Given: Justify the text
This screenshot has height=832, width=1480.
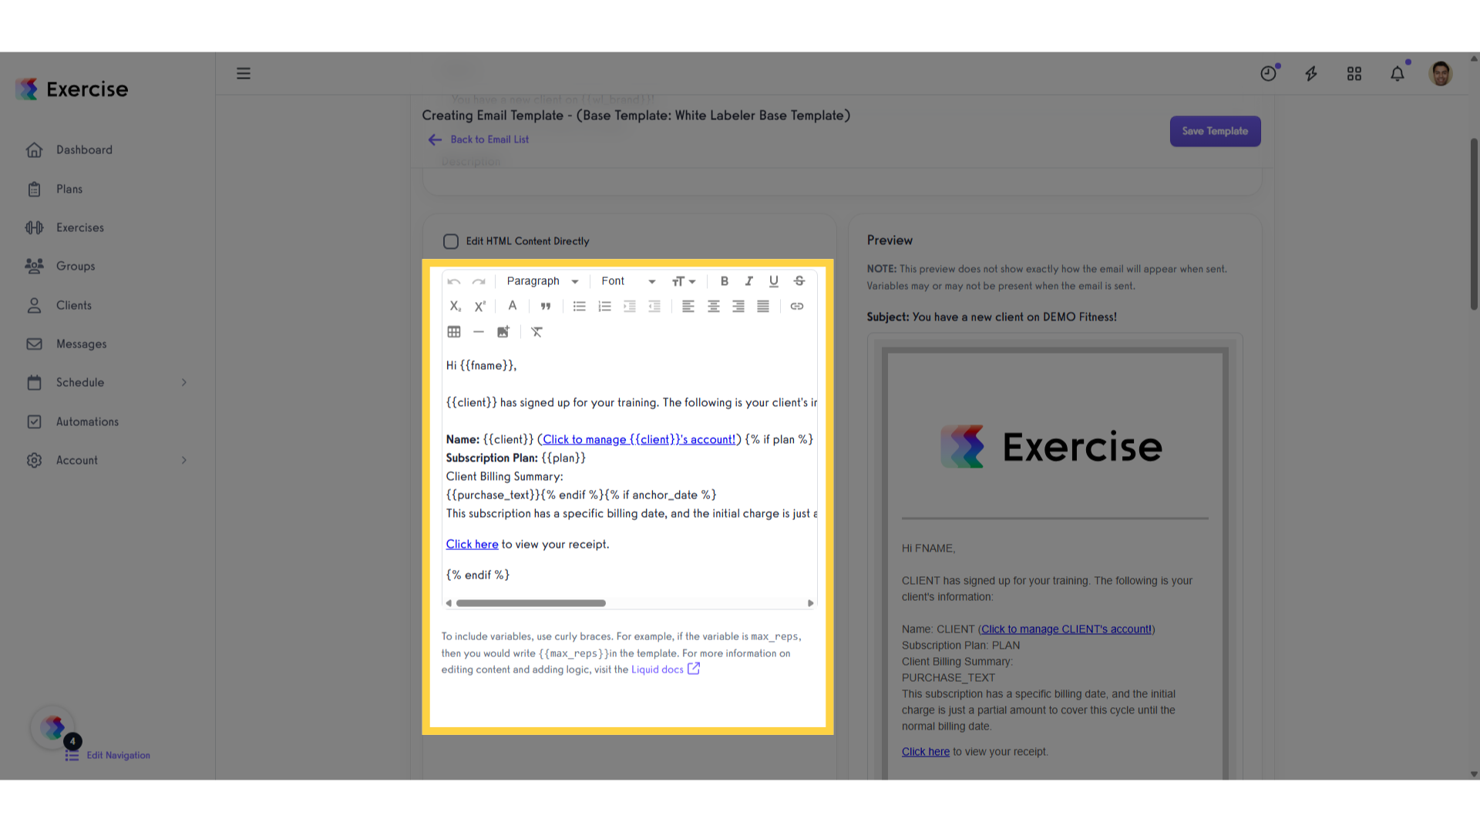Looking at the screenshot, I should pos(763,307).
